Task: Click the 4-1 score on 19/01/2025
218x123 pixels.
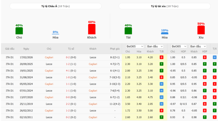Action: [68, 71]
